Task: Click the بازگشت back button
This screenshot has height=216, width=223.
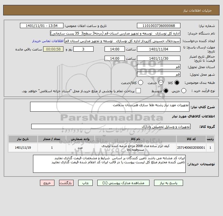Action: pos(66,183)
